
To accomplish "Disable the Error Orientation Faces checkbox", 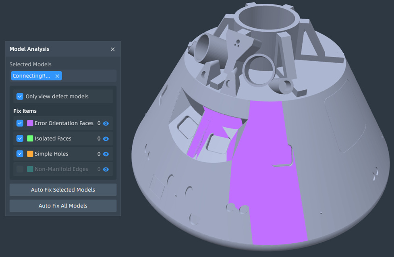I will [x=20, y=123].
